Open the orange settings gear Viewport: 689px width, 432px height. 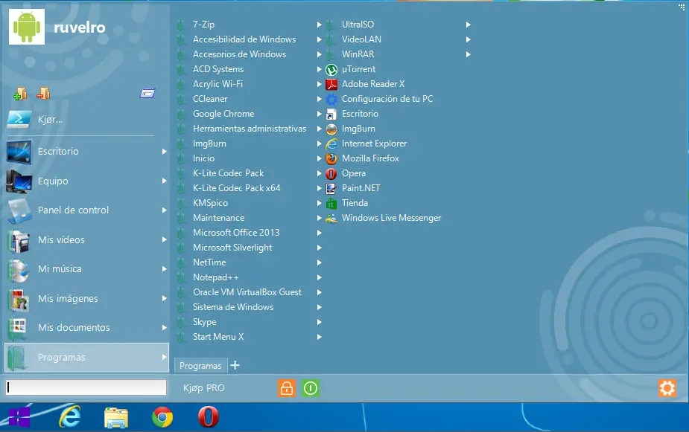coord(667,388)
